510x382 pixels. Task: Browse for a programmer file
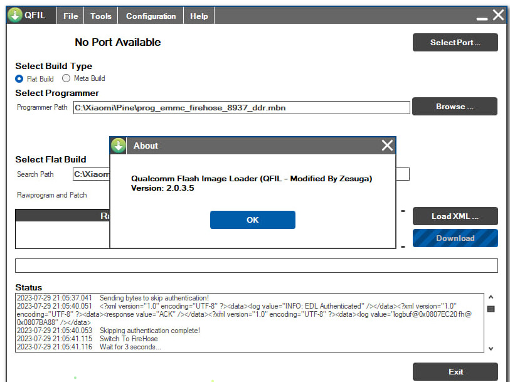tap(454, 107)
